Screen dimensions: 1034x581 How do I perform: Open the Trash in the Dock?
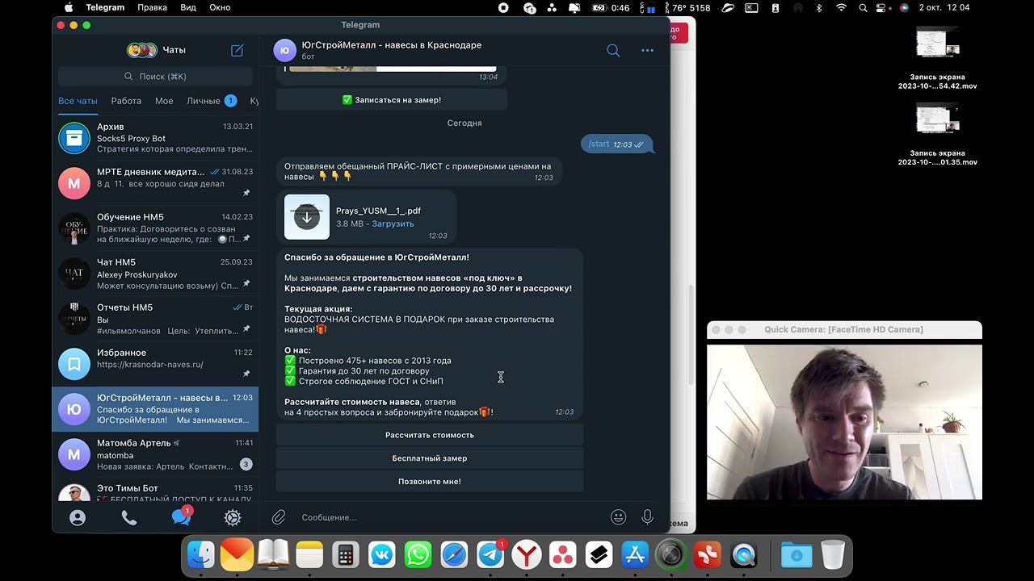point(833,555)
